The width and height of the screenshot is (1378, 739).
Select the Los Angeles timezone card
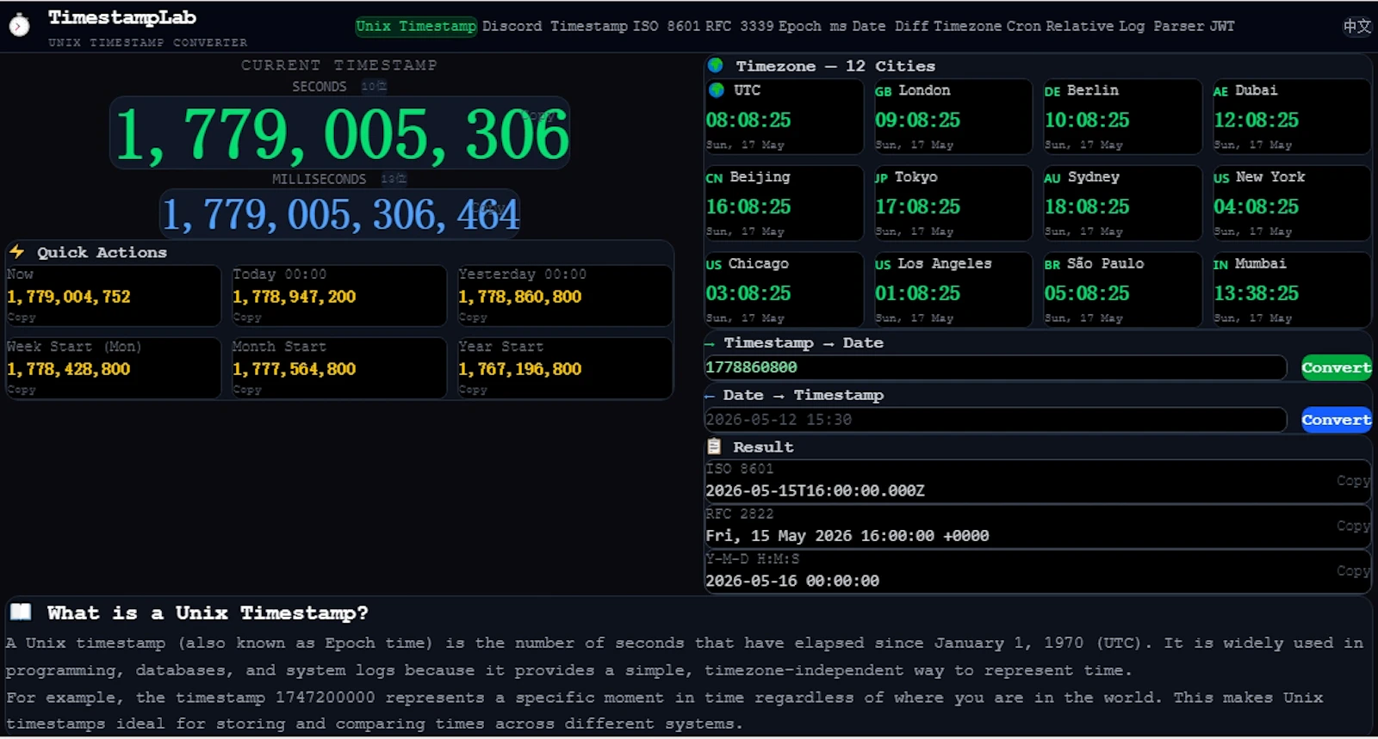[x=953, y=290]
